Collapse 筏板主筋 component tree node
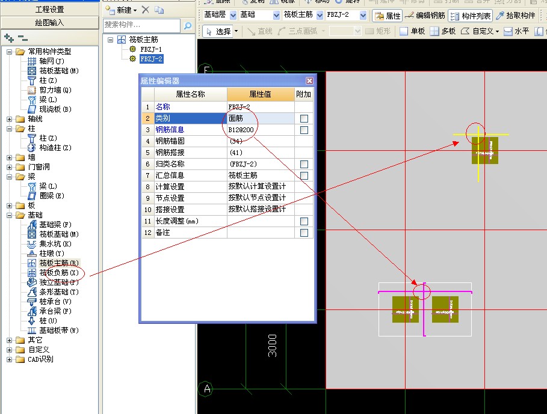 pos(111,40)
